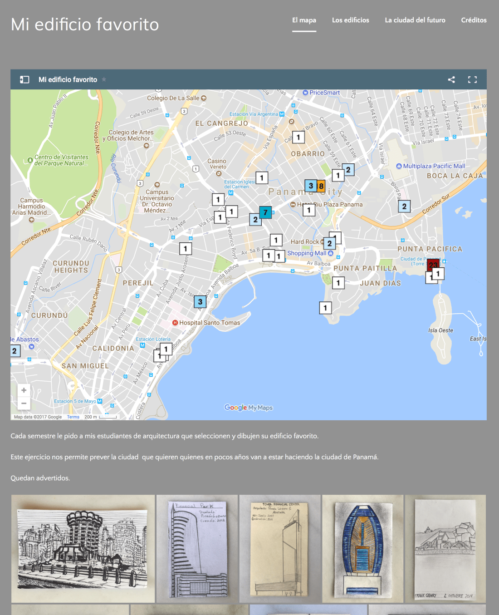Zoom in on the map
This screenshot has width=499, height=615.
(24, 390)
